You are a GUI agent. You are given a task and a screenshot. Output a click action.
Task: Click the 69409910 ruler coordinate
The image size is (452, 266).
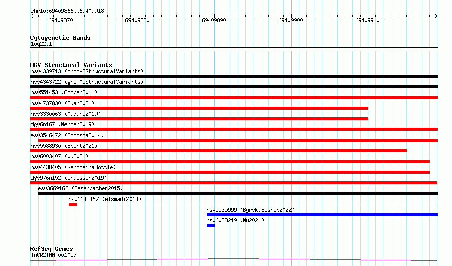367,20
